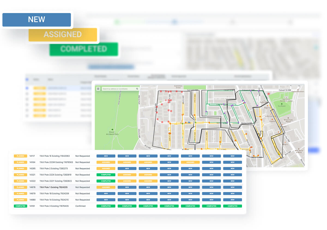Click the PLANNED badge on row 14678
Screen dimensions: 327x230
[20, 187]
